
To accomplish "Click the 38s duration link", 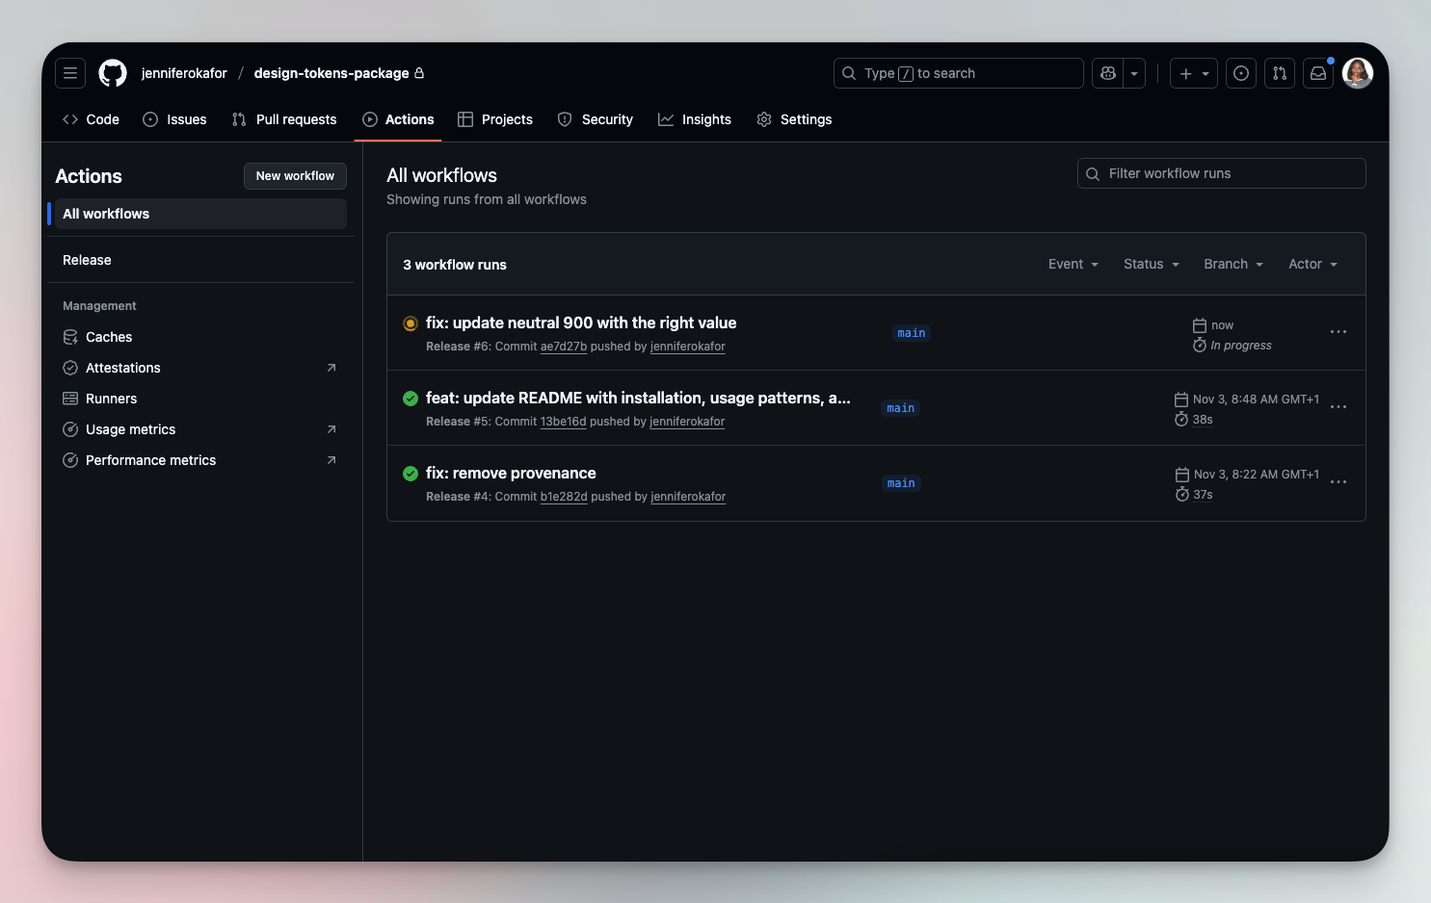I will tap(1203, 420).
